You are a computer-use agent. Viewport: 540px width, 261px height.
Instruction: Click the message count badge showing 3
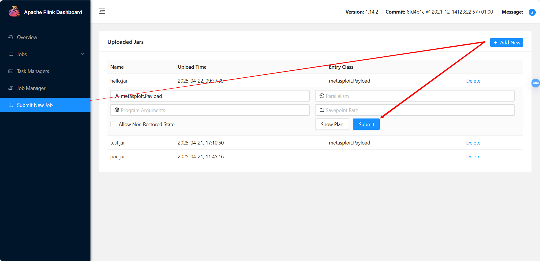click(x=532, y=12)
